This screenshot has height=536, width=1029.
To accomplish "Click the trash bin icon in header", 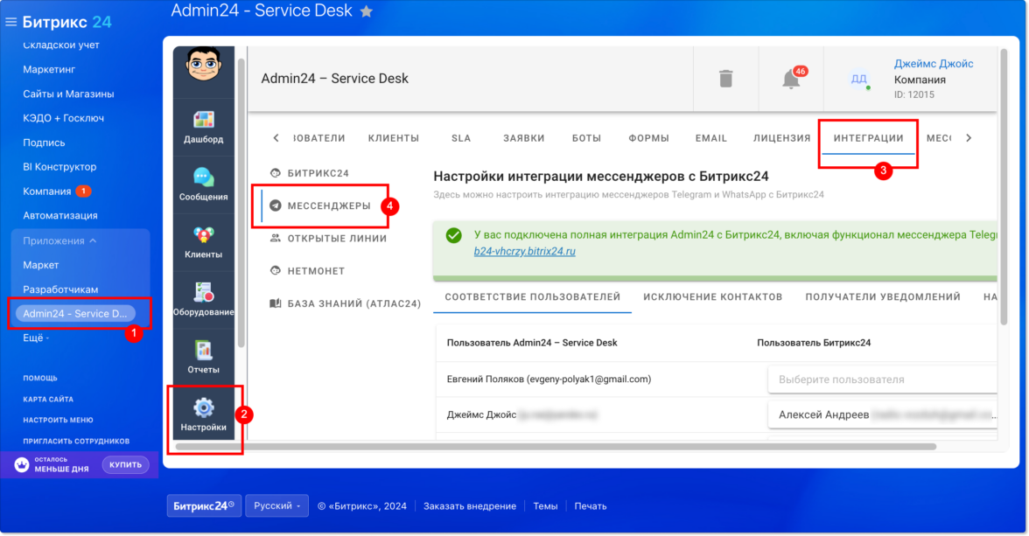I will (x=726, y=79).
